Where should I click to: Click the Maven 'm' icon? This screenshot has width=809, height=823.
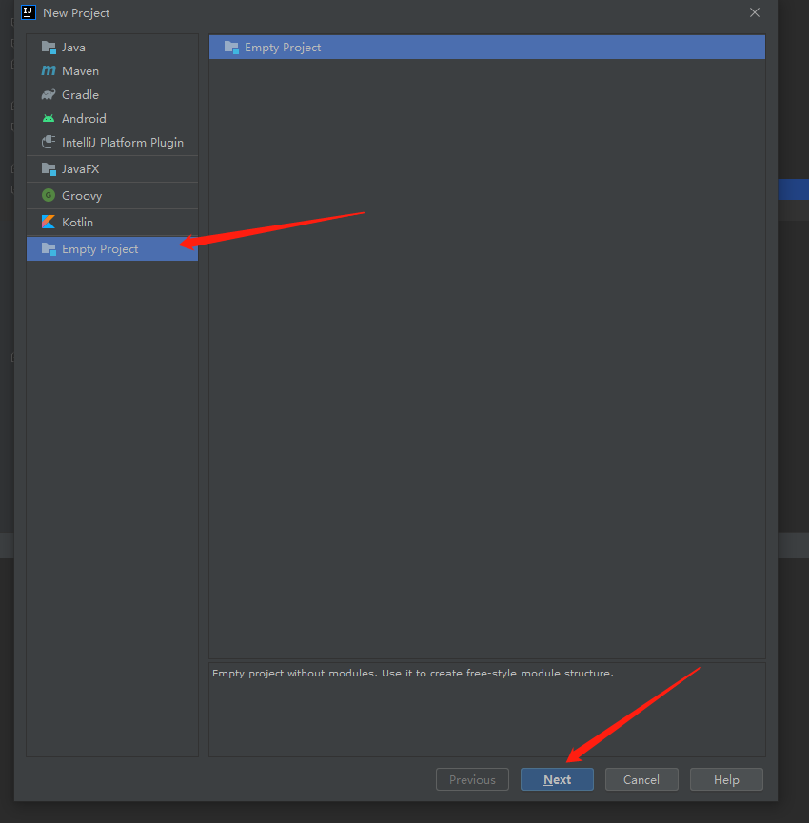(49, 70)
